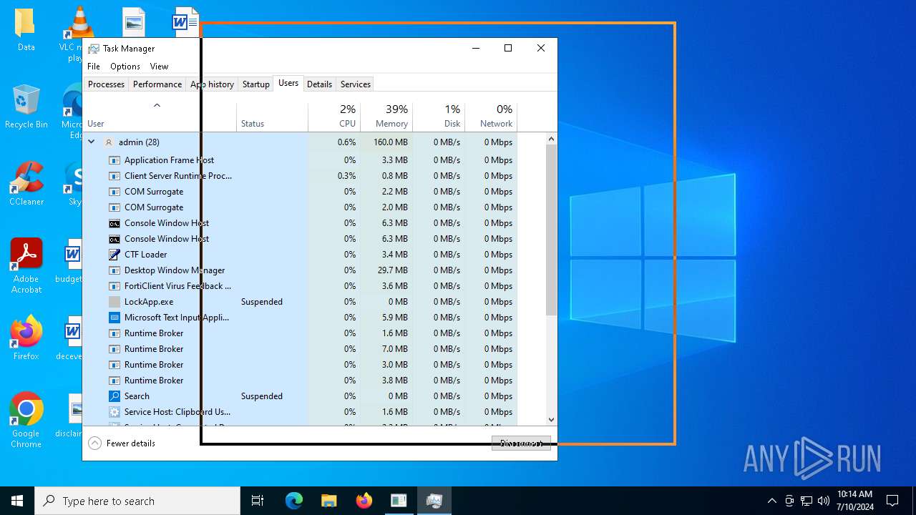Image resolution: width=916 pixels, height=515 pixels.
Task: Click the Windows Start button
Action: click(x=17, y=501)
